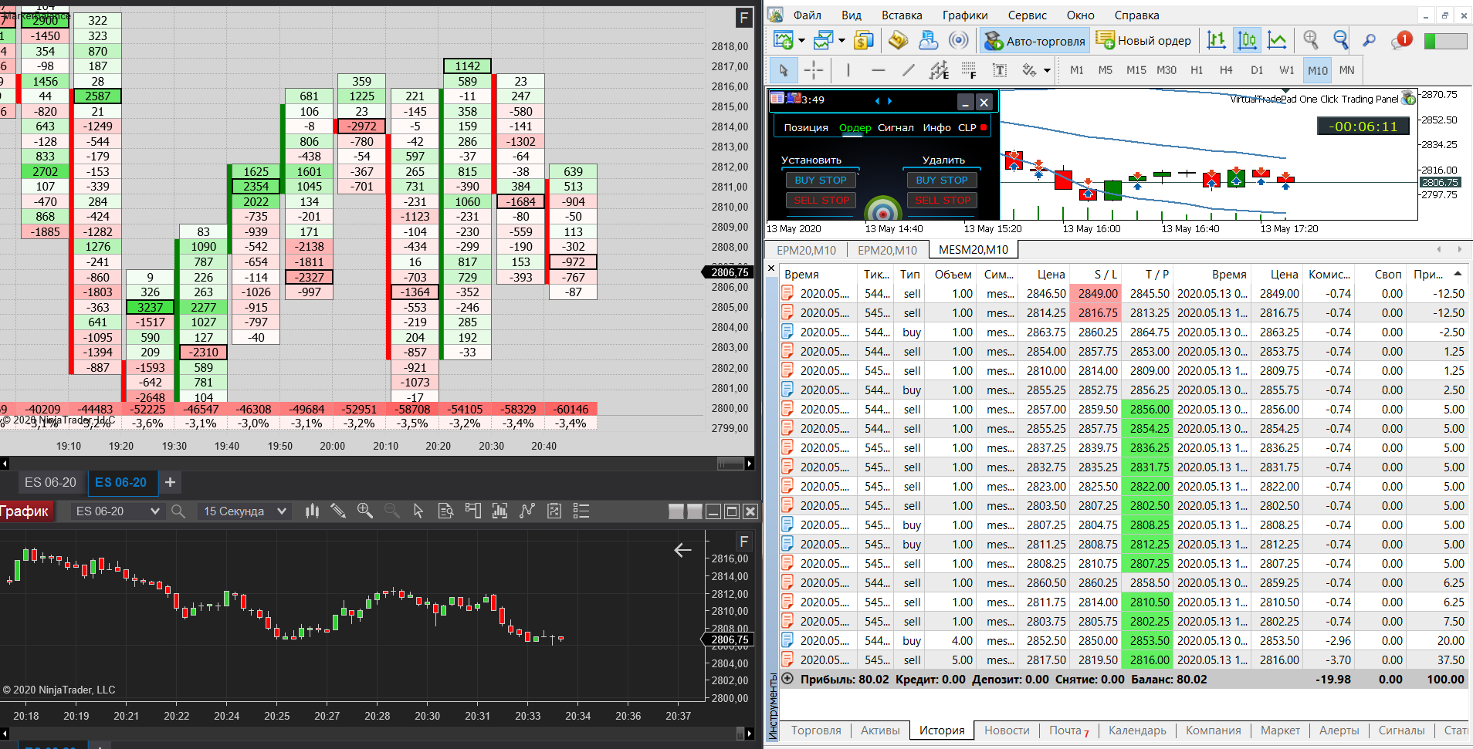Select the D1 timeframe
The image size is (1473, 749).
pos(1257,70)
